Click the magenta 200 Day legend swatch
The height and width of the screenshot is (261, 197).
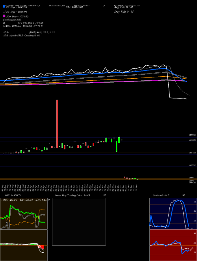[x=4, y=16]
